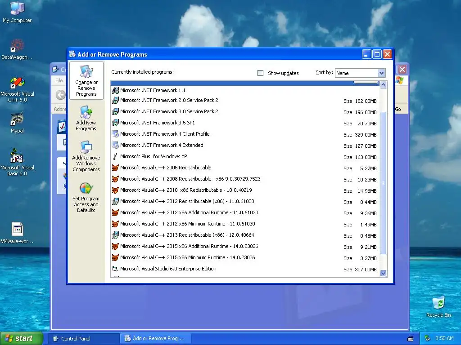Click the 329.00MB size value

pos(366,135)
